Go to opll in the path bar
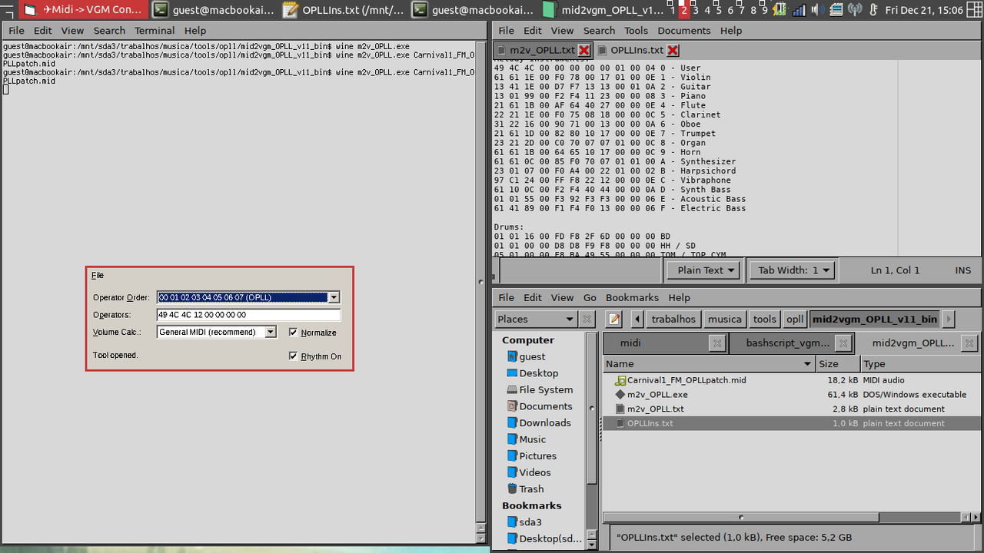Screen dimensions: 984x553 [795, 319]
